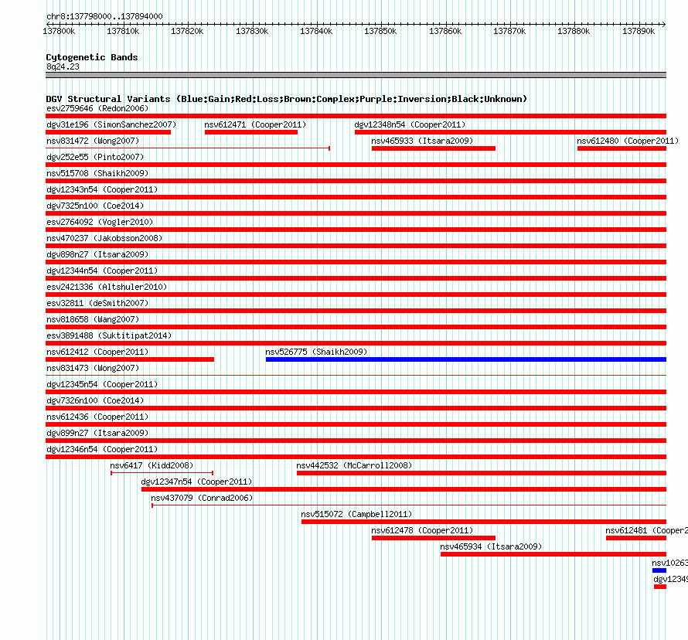Click ruler position 137800k
The image size is (688, 640).
point(59,31)
